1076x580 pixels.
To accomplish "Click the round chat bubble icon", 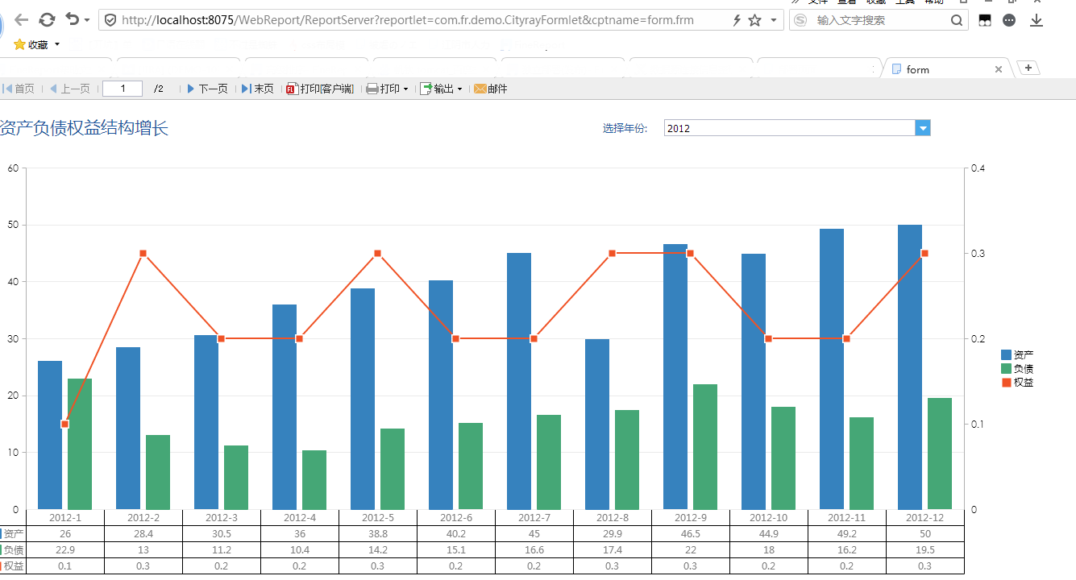I will click(x=1009, y=20).
